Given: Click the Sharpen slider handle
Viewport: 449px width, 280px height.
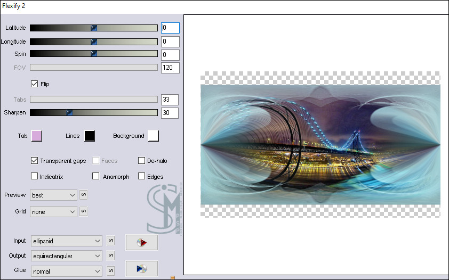Looking at the screenshot, I should click(x=69, y=113).
